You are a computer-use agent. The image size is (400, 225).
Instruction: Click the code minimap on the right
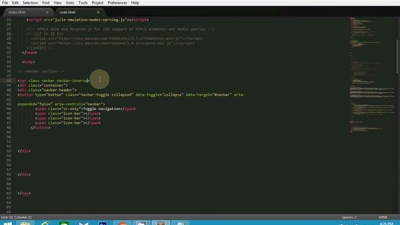pos(372,75)
